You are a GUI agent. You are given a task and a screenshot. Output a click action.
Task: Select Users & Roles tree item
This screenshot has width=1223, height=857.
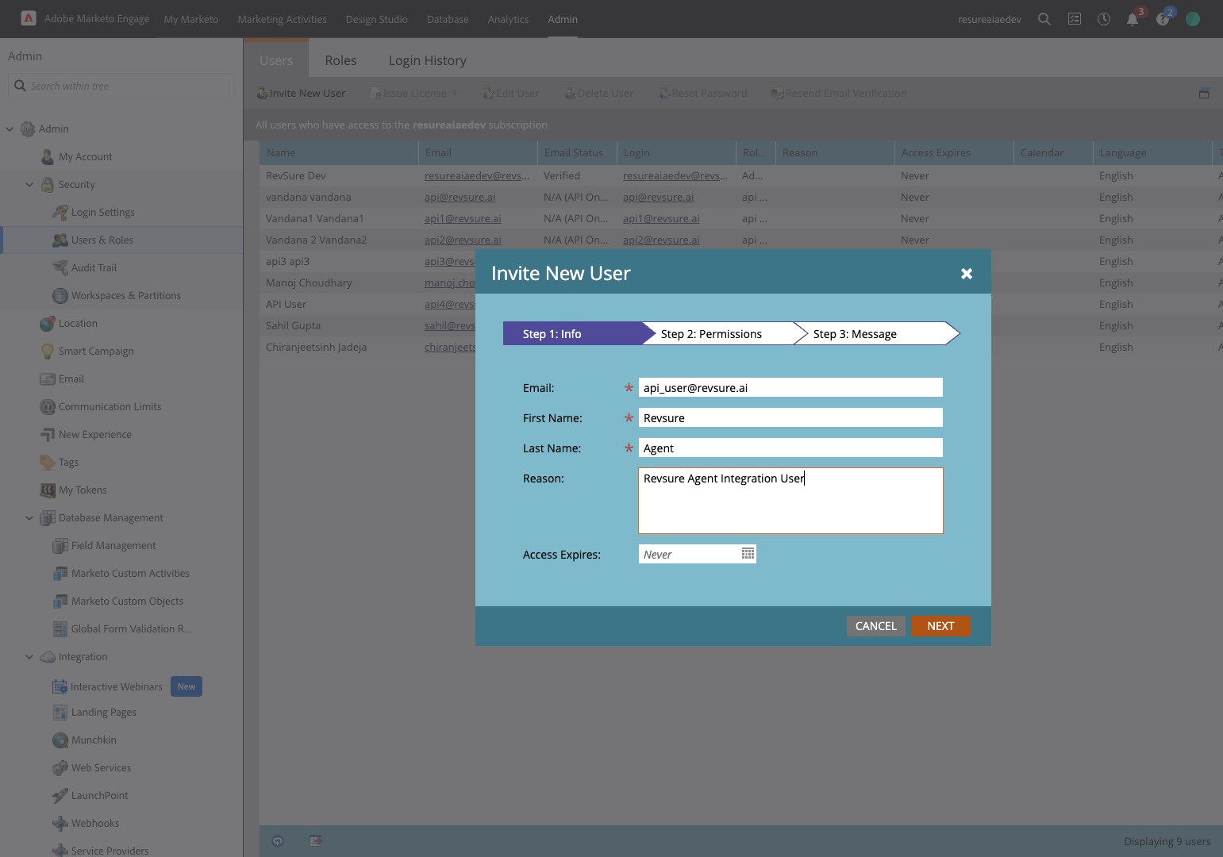102,240
